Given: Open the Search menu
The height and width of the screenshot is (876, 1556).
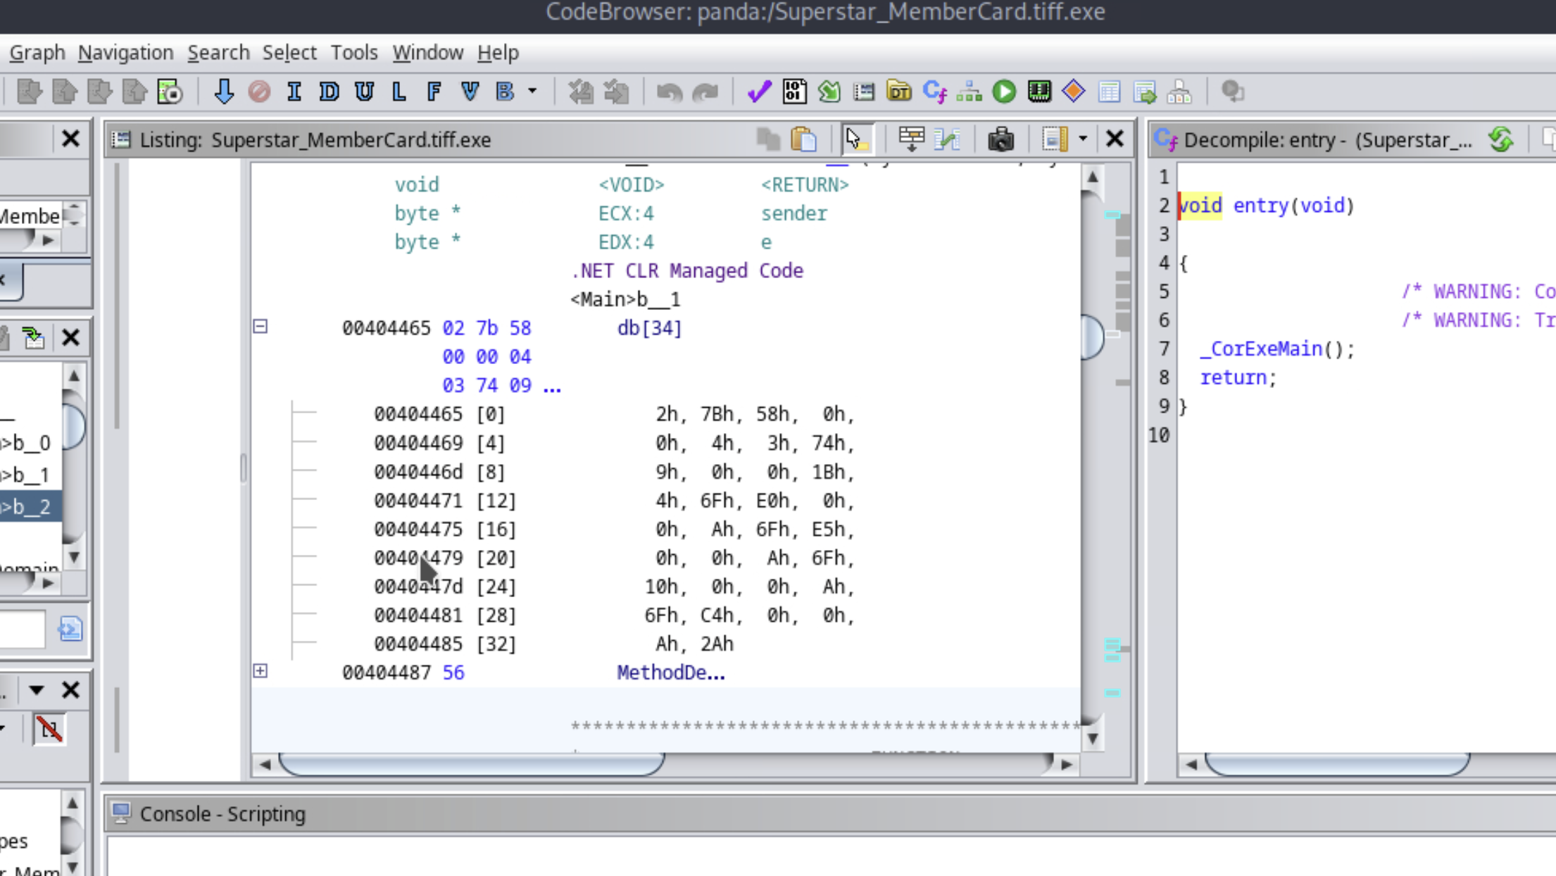Looking at the screenshot, I should click(x=218, y=53).
